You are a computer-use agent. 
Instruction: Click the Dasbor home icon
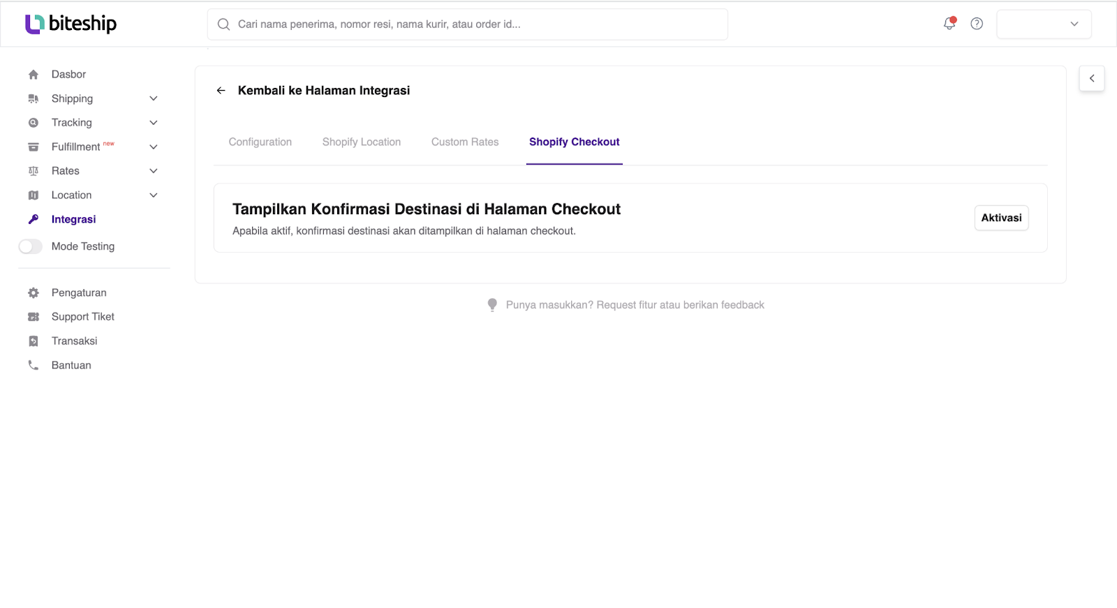tap(34, 75)
